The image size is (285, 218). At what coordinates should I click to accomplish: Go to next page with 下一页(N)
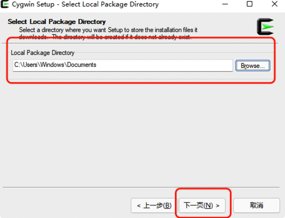(202, 205)
